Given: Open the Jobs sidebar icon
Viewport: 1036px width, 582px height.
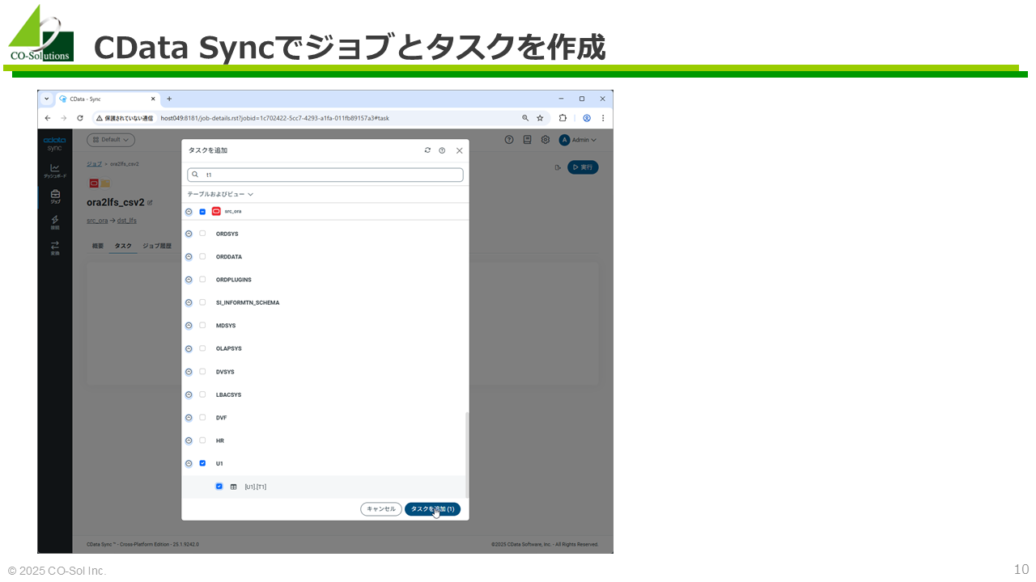Looking at the screenshot, I should tap(55, 196).
